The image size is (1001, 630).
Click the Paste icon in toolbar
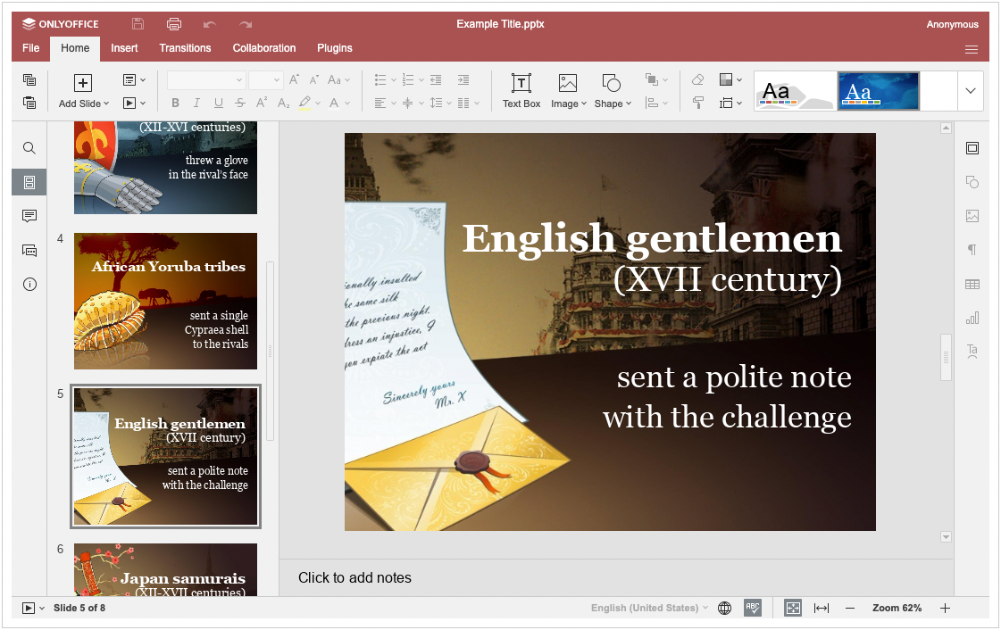[x=29, y=102]
